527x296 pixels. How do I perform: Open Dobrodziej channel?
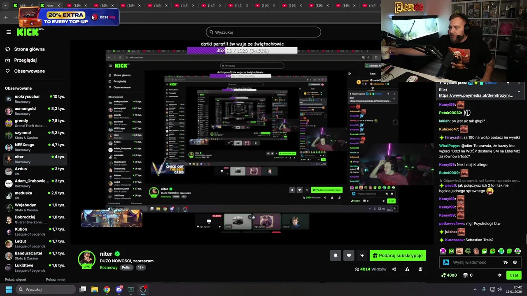[35, 219]
